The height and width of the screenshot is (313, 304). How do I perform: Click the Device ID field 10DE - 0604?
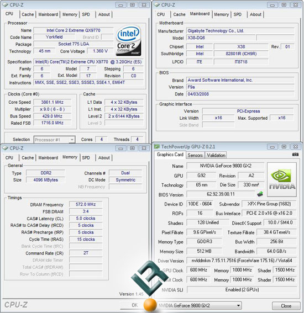200,204
